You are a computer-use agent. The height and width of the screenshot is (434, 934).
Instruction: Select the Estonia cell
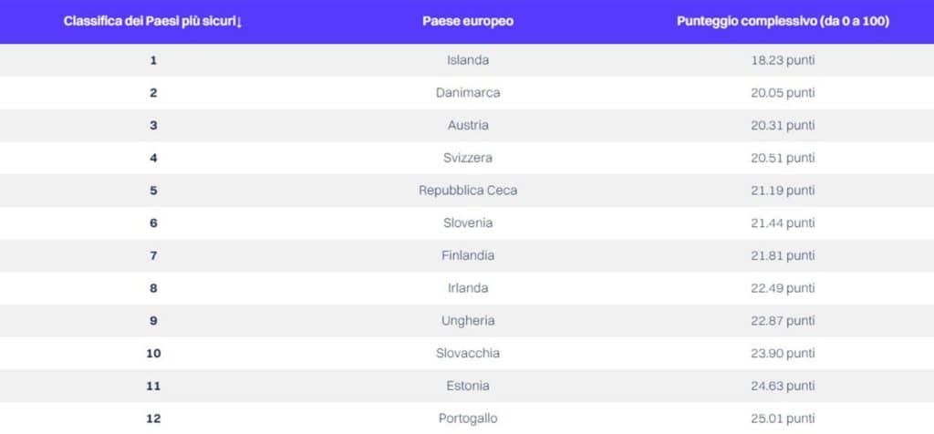click(x=468, y=386)
